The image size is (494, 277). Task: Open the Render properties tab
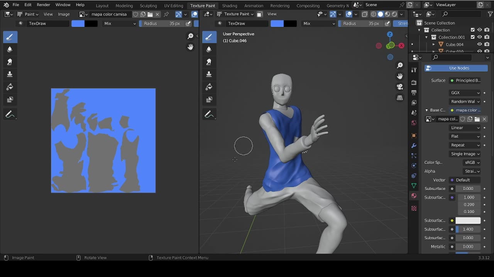tap(414, 82)
